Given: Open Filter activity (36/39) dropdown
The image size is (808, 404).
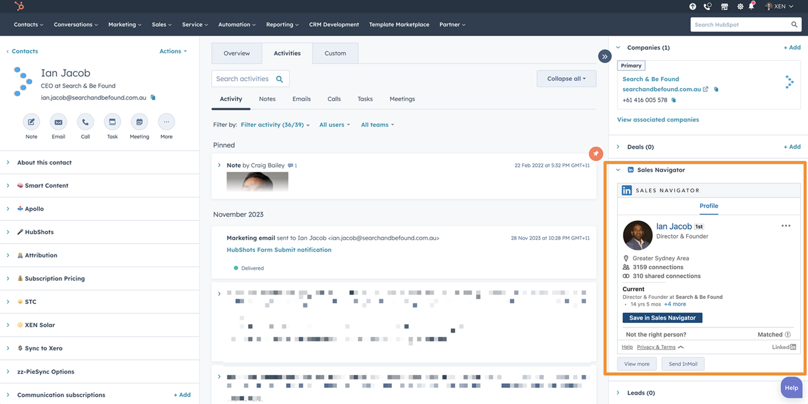Looking at the screenshot, I should (275, 125).
